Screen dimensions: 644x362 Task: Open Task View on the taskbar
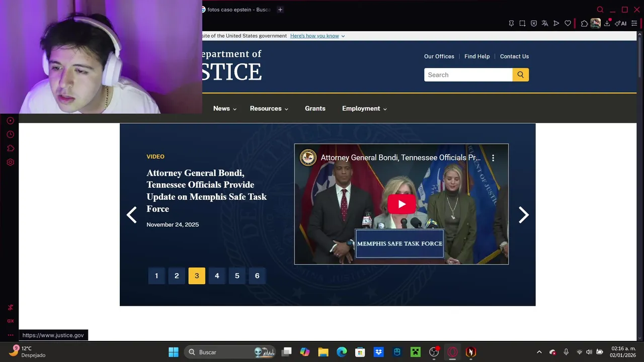pos(286,352)
